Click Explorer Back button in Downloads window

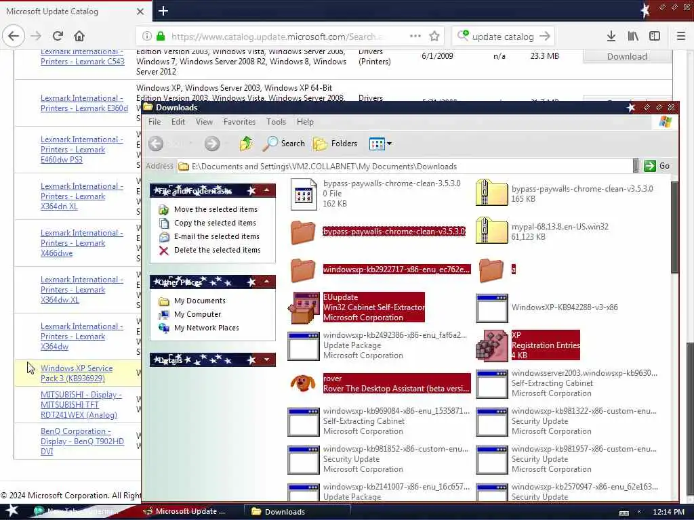click(156, 144)
